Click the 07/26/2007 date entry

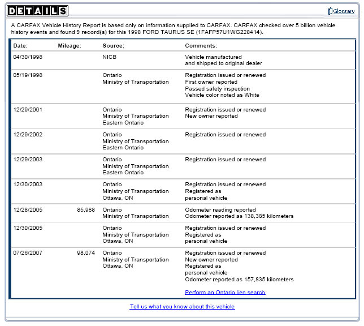pyautogui.click(x=28, y=253)
